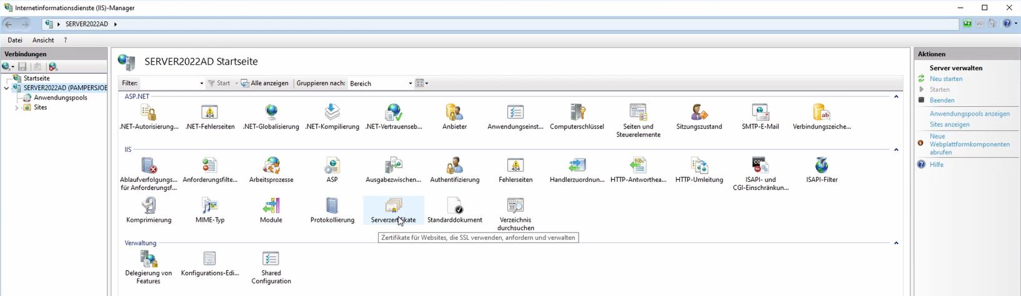Open Hilfe in Aktionen pane
Screen dimensions: 1021x296
(x=937, y=164)
